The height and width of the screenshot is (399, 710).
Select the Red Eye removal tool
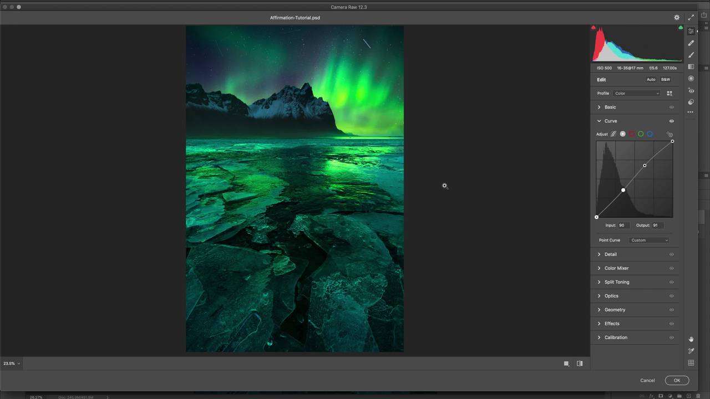691,90
